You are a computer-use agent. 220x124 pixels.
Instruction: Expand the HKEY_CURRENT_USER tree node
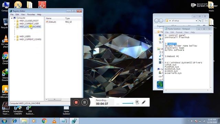(14, 24)
